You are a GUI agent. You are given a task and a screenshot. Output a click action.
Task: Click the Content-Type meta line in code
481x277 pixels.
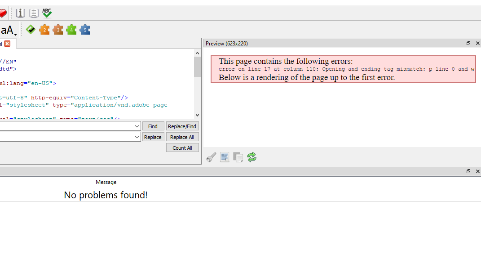[x=64, y=98]
